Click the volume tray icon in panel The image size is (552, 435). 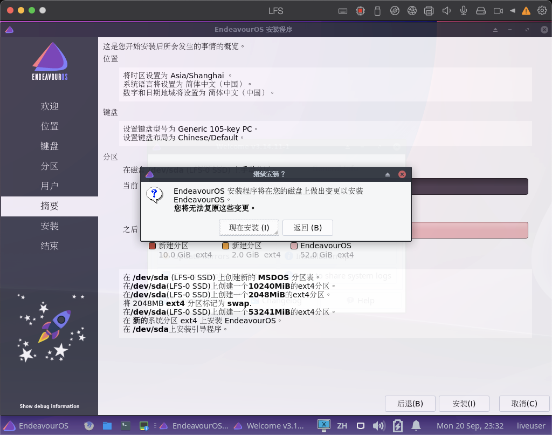[379, 426]
